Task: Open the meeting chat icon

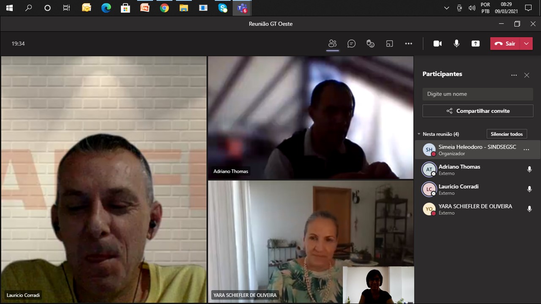Action: click(351, 43)
